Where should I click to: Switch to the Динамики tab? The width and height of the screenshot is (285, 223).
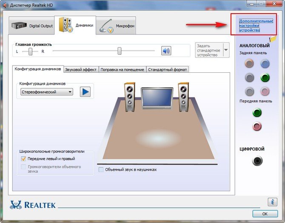tap(75, 25)
